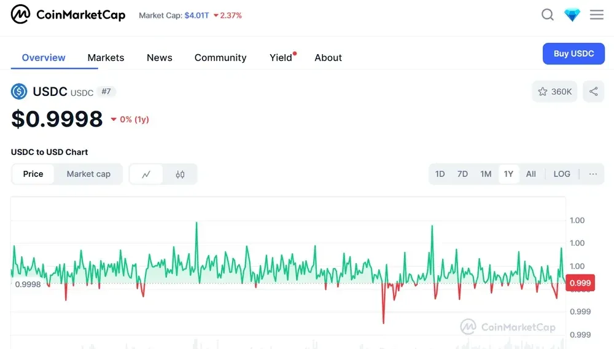Image resolution: width=614 pixels, height=349 pixels.
Task: Click the $4.01T market cap link
Action: 196,15
